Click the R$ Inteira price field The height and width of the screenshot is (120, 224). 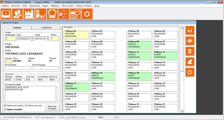(10, 80)
